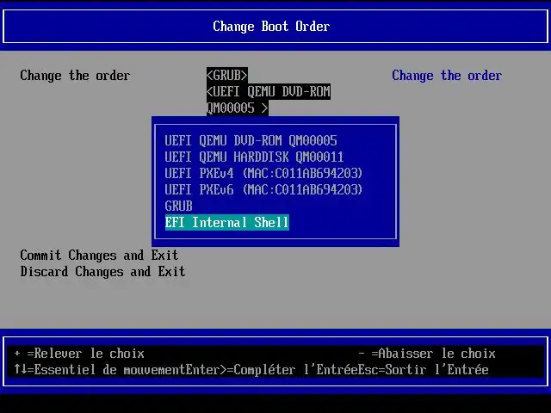Click the <UEFI QEMU DVD-ROM QM00005> order value

click(x=268, y=100)
